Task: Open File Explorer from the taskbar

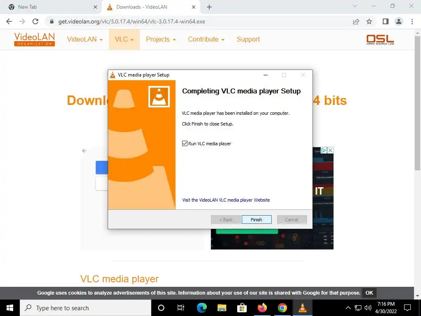Action: point(222,308)
